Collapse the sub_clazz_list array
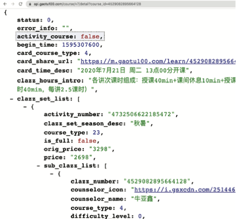The image size is (236, 219). (38, 165)
